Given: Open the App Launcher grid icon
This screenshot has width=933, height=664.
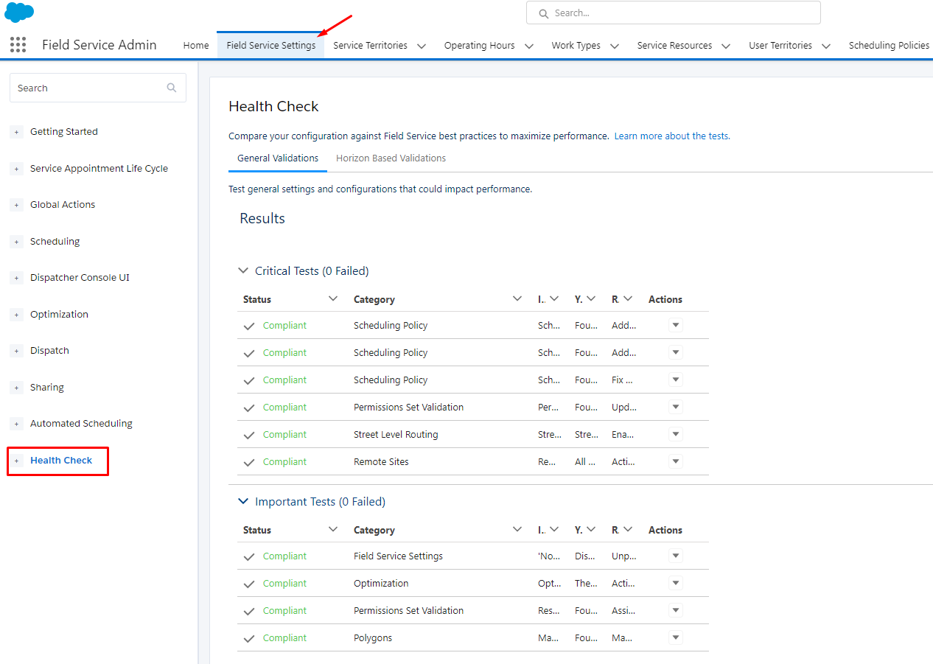Looking at the screenshot, I should pyautogui.click(x=18, y=45).
